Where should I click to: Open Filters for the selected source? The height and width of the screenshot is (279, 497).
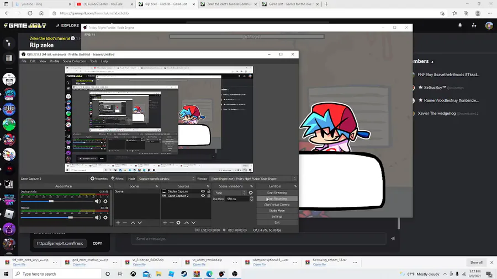click(x=117, y=179)
